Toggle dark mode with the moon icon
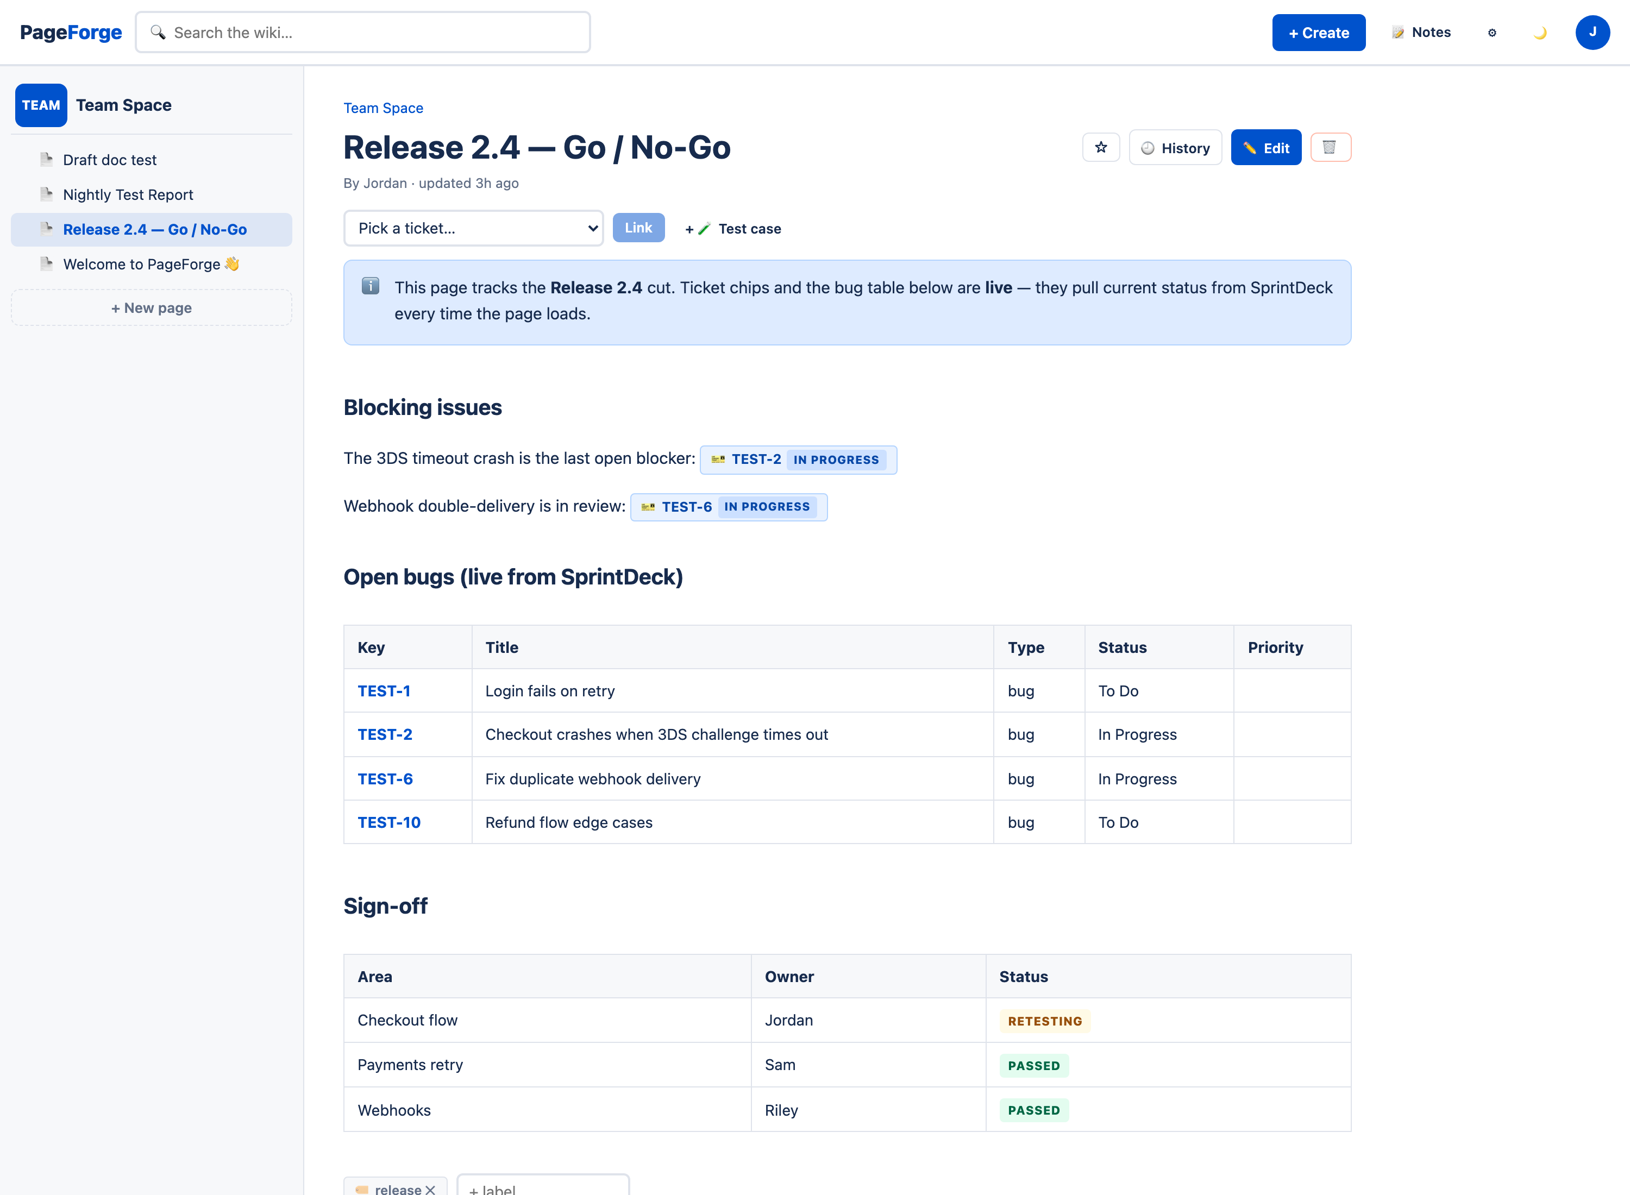This screenshot has width=1630, height=1195. 1540,33
